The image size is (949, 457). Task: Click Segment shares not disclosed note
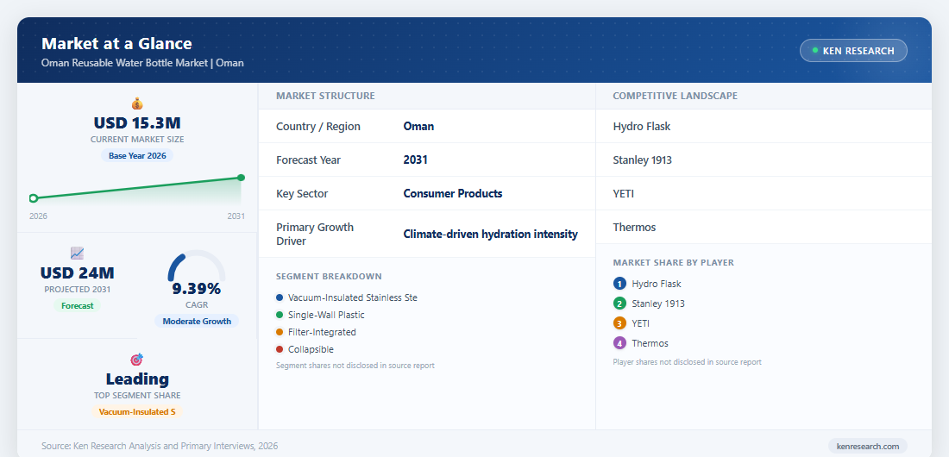(355, 366)
